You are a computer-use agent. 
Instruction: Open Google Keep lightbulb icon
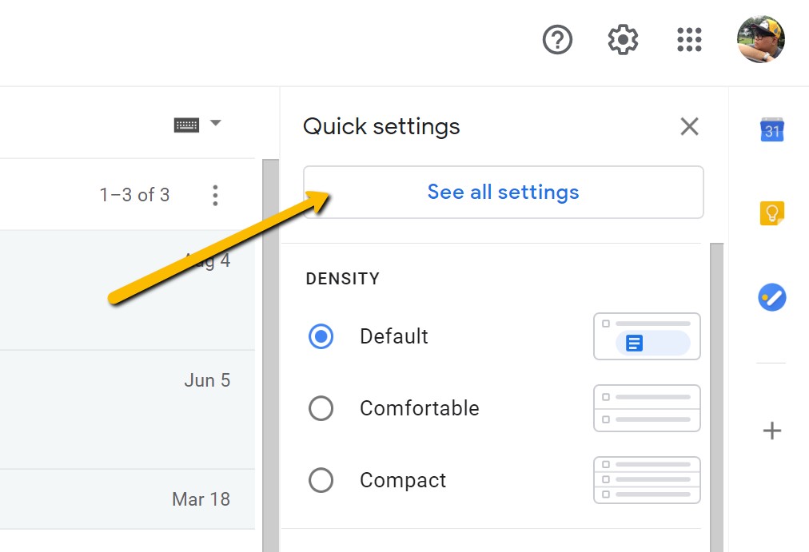(772, 212)
